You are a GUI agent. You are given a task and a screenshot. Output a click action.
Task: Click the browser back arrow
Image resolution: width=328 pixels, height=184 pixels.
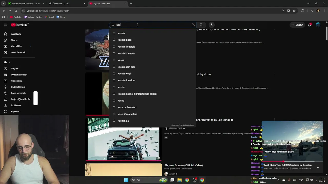click(4, 11)
